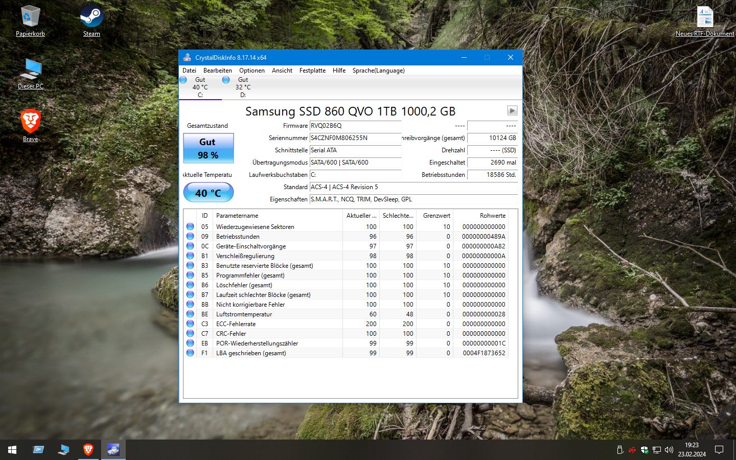Select the Dieser PC desktop icon
The height and width of the screenshot is (460, 736).
point(31,73)
